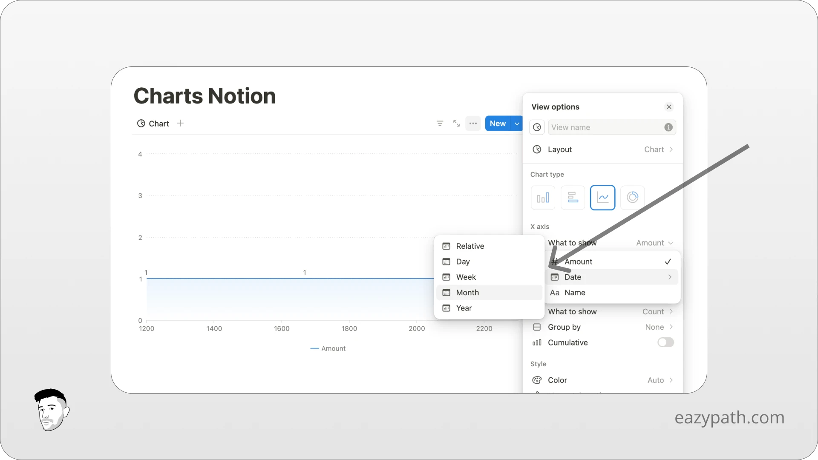Select Name from X axis options
The height and width of the screenshot is (460, 818).
(x=575, y=292)
